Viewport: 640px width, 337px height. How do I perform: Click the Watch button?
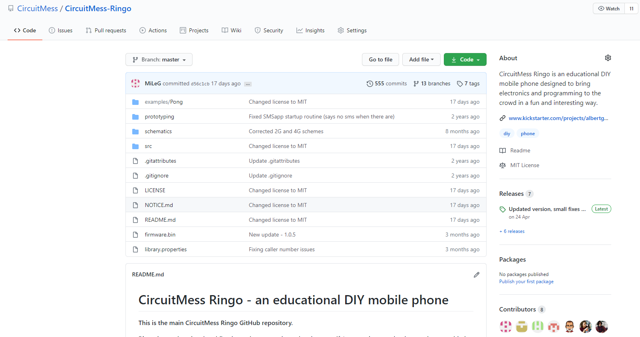tap(608, 8)
